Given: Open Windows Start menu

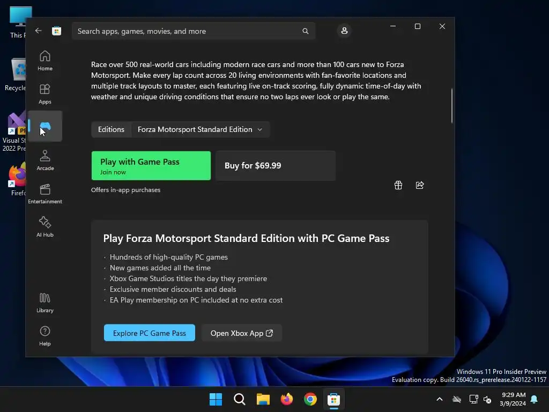Looking at the screenshot, I should 216,399.
